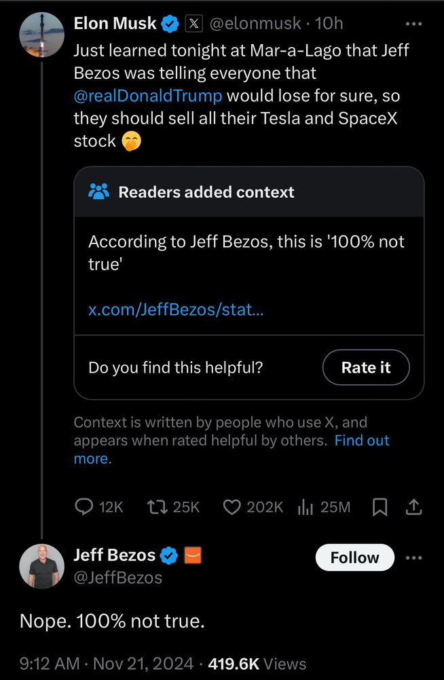This screenshot has height=680, width=444.
Task: Click the Find out more link
Action: tap(362, 441)
